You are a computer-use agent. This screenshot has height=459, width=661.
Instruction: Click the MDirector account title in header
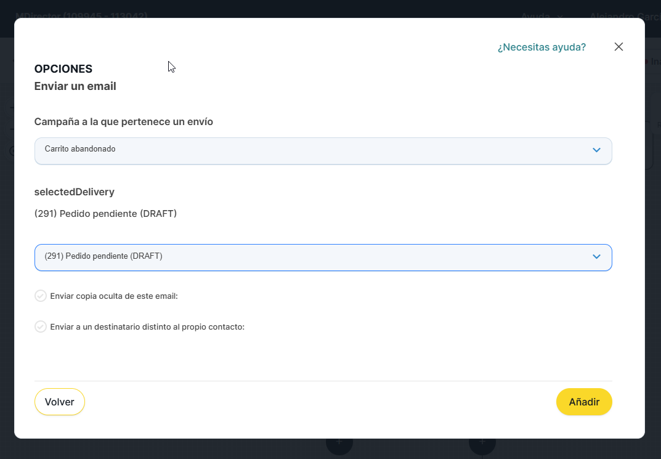point(81,15)
